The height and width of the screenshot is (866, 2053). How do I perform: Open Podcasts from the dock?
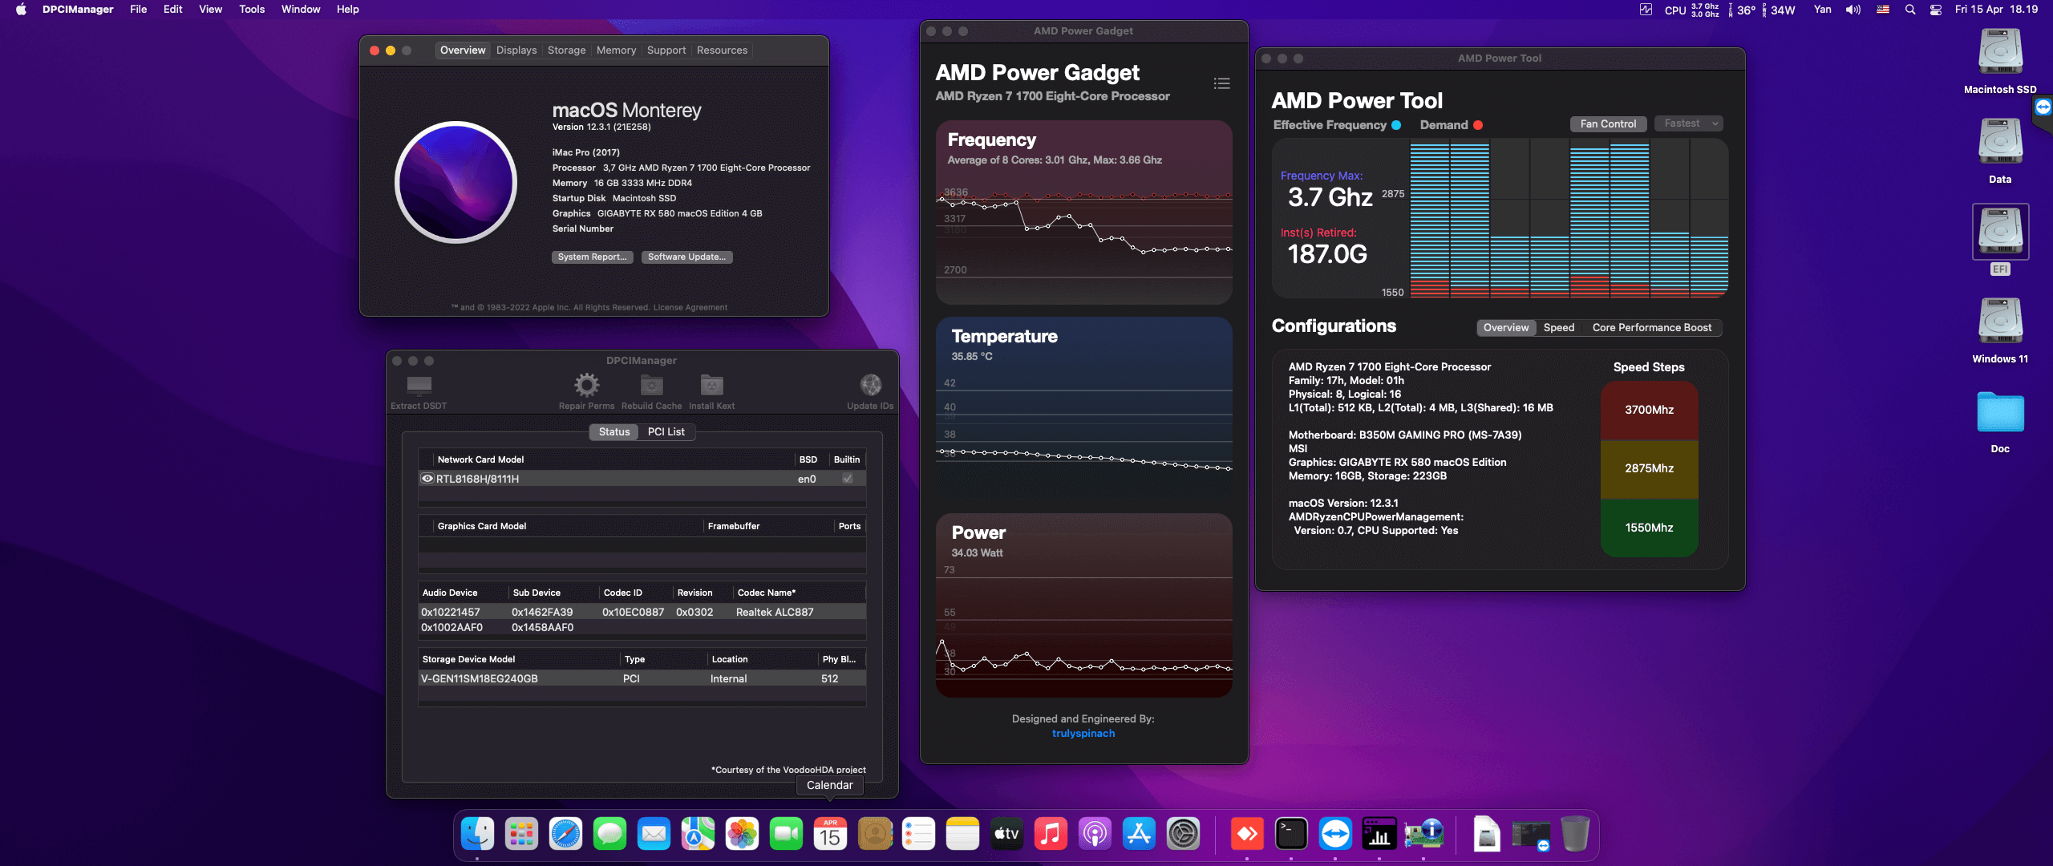coord(1095,835)
